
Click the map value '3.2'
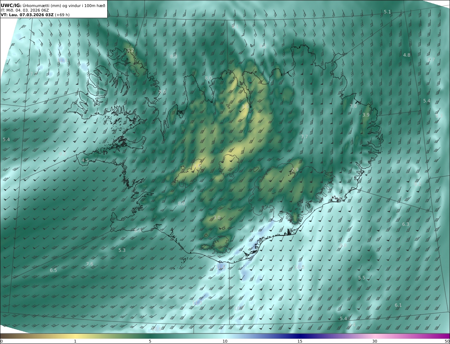point(130,51)
